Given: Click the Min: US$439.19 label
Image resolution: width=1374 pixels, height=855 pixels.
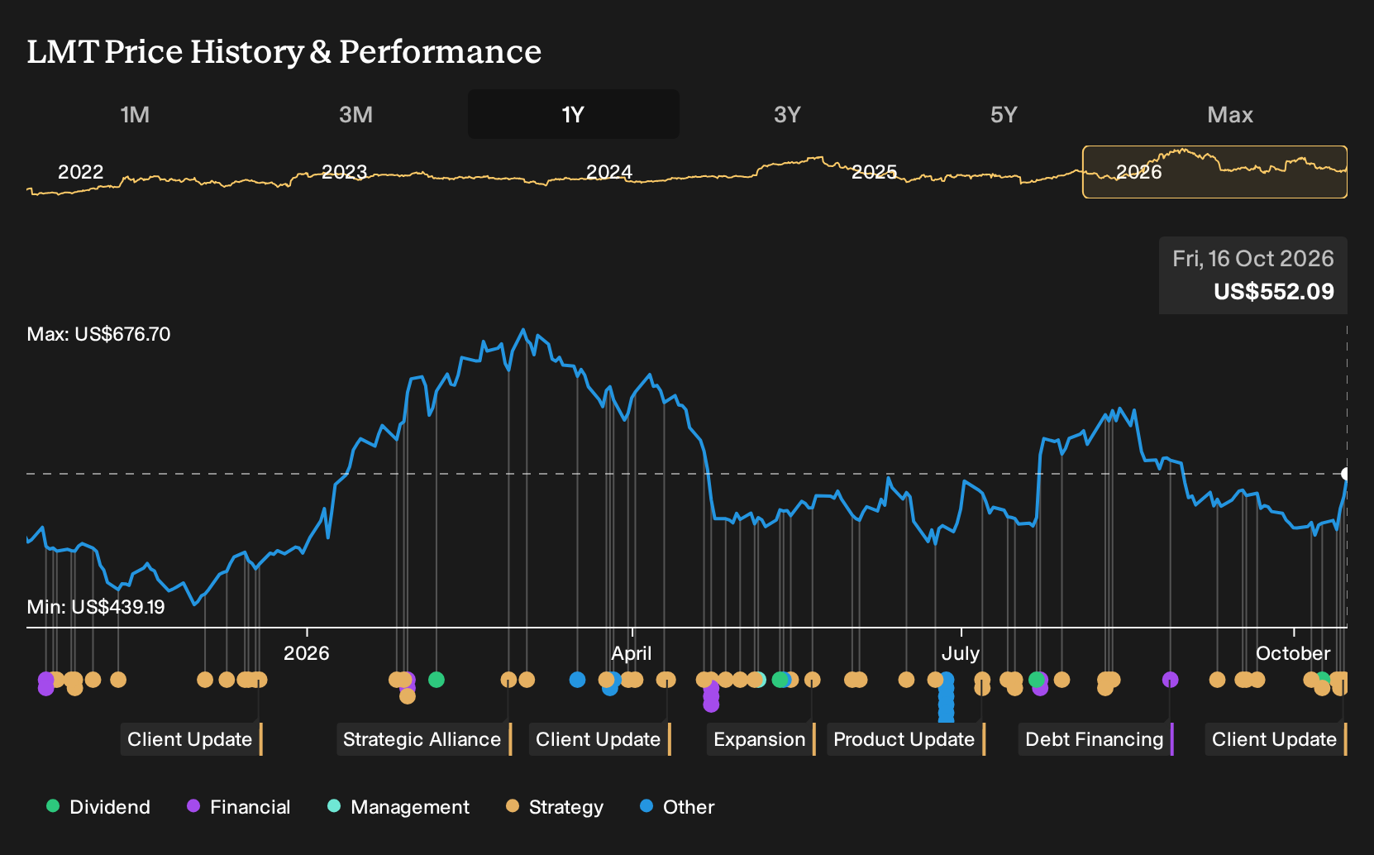Looking at the screenshot, I should point(96,607).
